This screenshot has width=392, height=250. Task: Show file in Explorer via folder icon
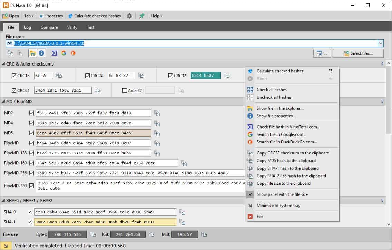[33, 53]
